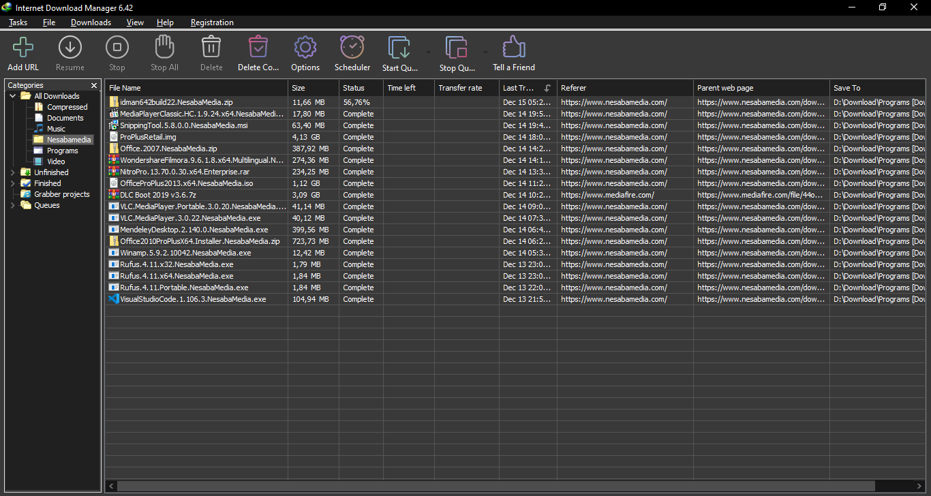Click the Add URL toolbar icon
The width and height of the screenshot is (931, 496).
23,47
